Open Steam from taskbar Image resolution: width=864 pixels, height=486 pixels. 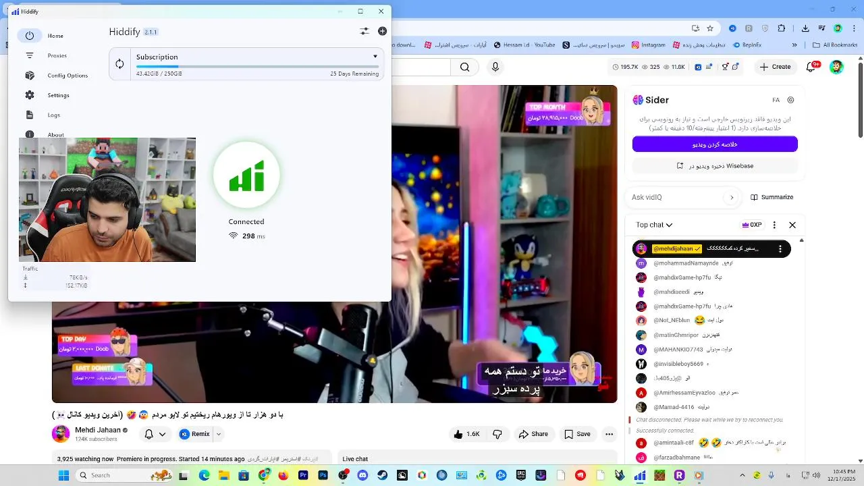tap(383, 475)
